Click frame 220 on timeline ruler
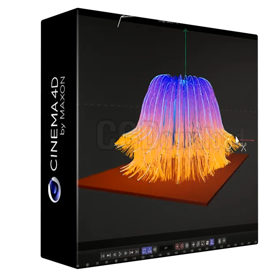The width and height of the screenshot is (278, 278). click(x=222, y=247)
